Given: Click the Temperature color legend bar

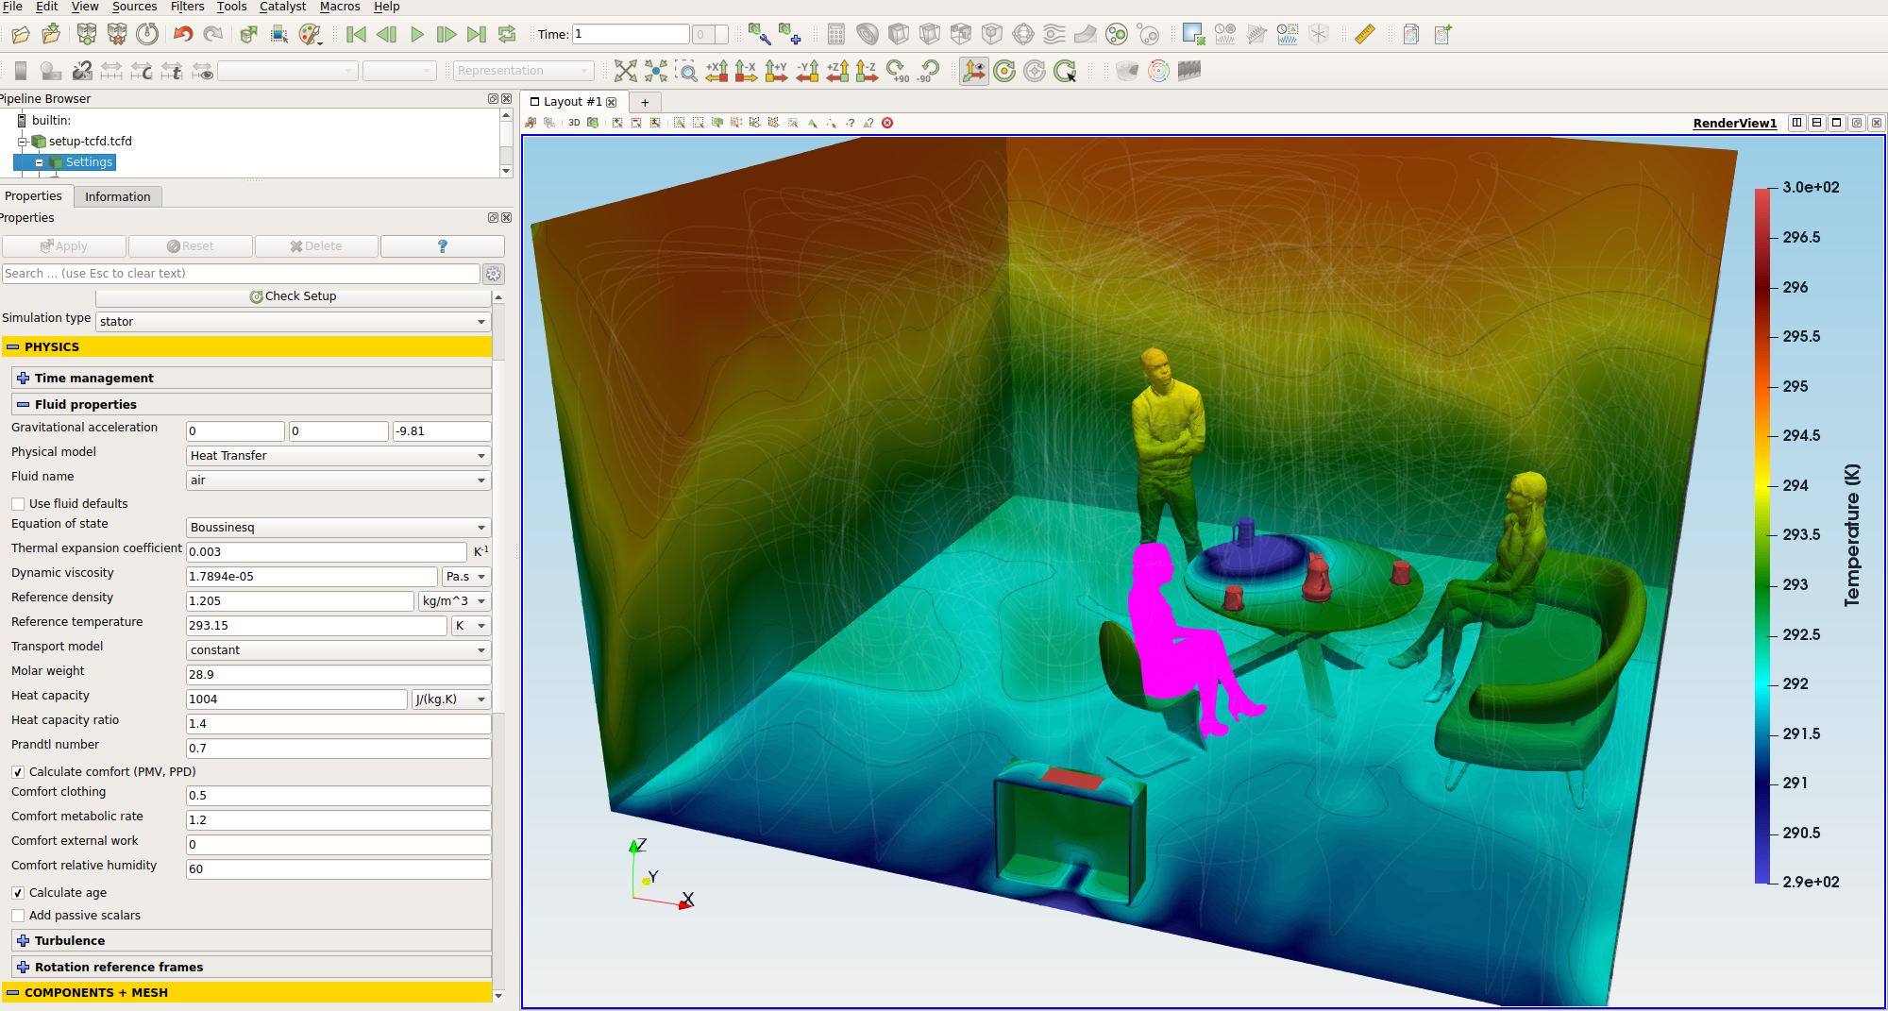Looking at the screenshot, I should [1762, 535].
